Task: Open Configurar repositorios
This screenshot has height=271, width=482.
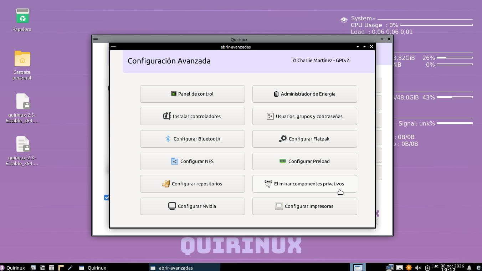Action: 192,184
